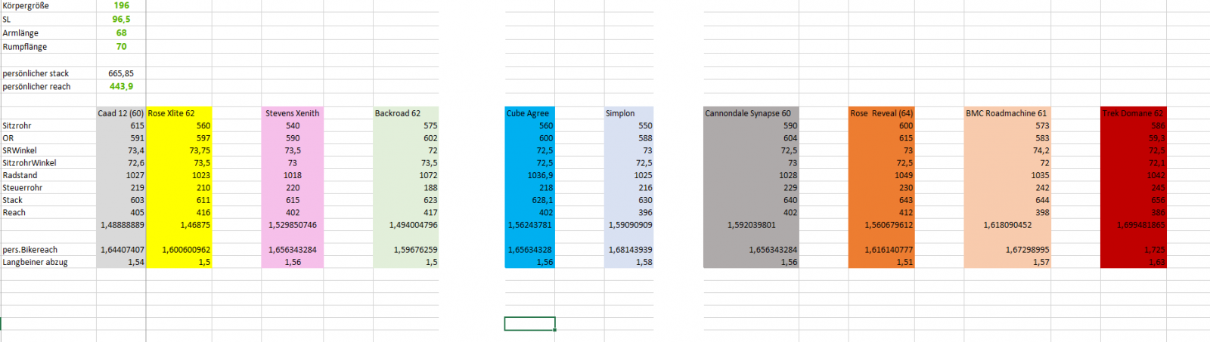
Task: Click the Rumpflänge value 70 cell
Action: pos(121,47)
